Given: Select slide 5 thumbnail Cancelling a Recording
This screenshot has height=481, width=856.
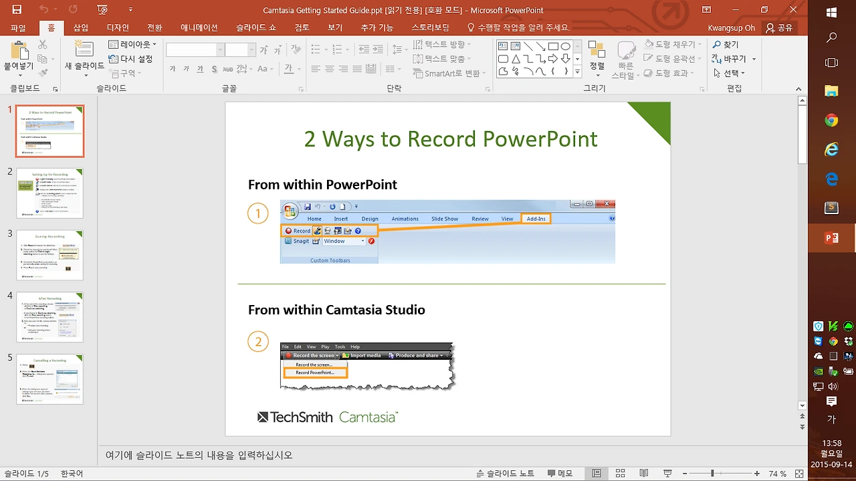Looking at the screenshot, I should [x=50, y=379].
